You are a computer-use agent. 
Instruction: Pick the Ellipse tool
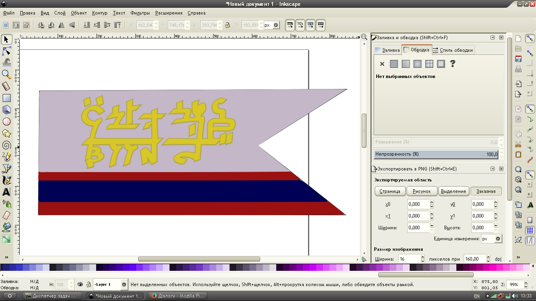[x=6, y=121]
